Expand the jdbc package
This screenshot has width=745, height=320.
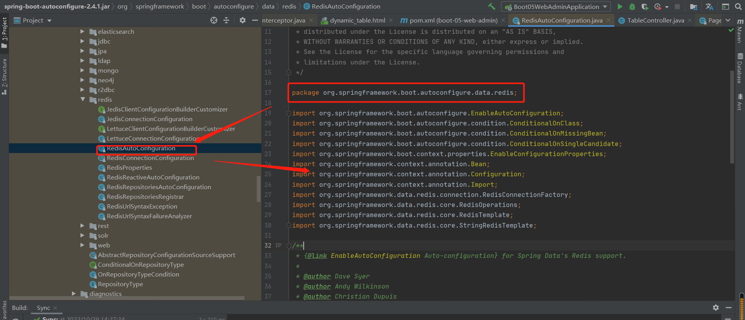82,41
